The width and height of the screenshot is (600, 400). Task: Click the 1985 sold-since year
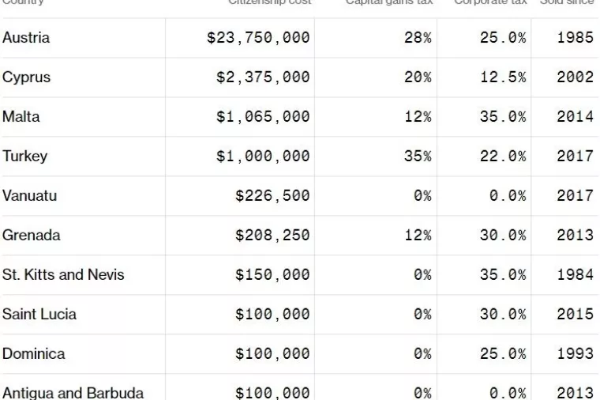(575, 38)
